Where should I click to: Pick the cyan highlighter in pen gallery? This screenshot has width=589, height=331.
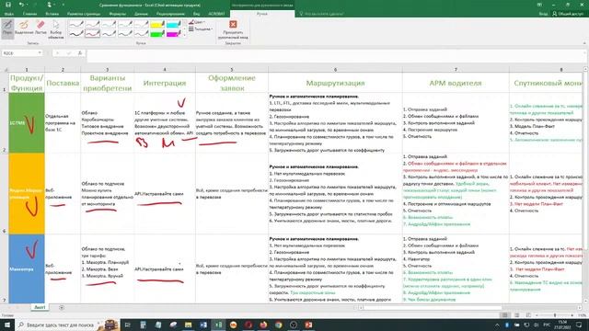coord(174,25)
